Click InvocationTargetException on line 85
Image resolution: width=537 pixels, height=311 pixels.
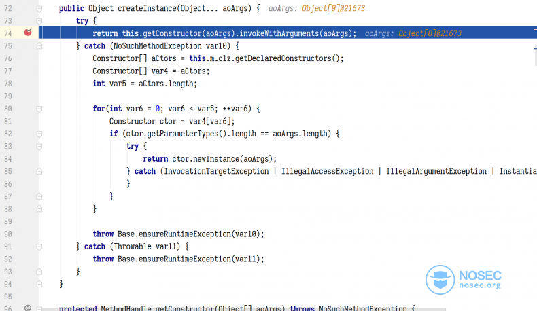point(216,171)
